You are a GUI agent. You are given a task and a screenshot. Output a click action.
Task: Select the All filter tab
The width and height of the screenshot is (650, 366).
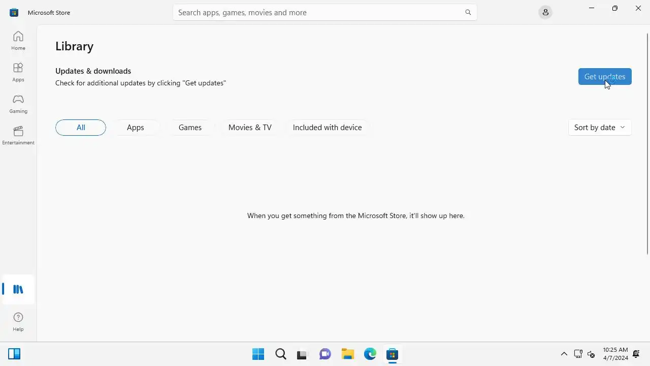81,128
